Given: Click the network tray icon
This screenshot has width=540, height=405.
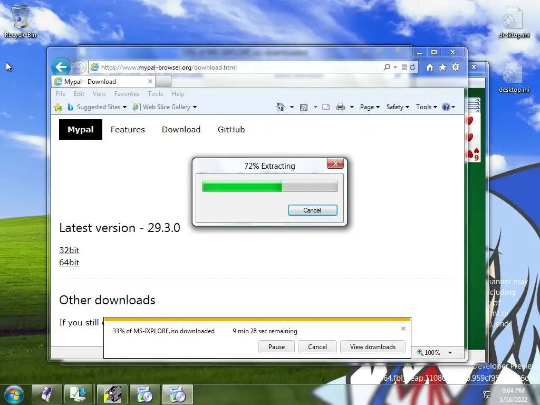Looking at the screenshot, I should tap(487, 394).
